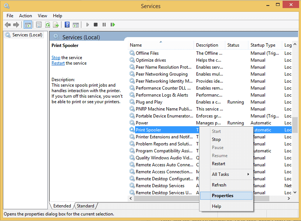Screen dimensions: 301x221
Task: Choose Restart in the context menu
Action: [226, 163]
